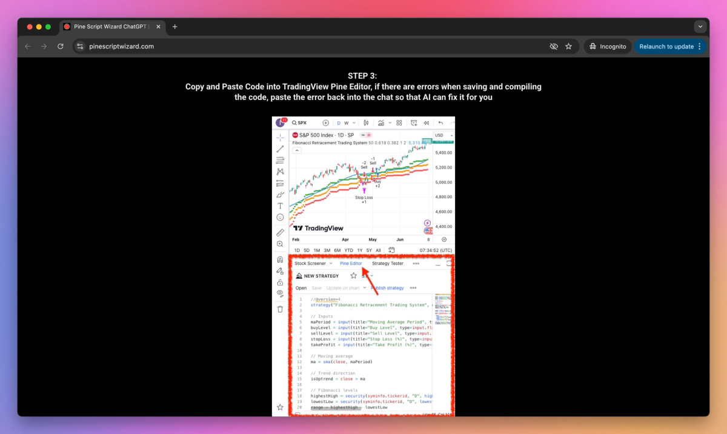The width and height of the screenshot is (727, 434).
Task: Toggle hide all drawings eye icon
Action: (x=280, y=293)
